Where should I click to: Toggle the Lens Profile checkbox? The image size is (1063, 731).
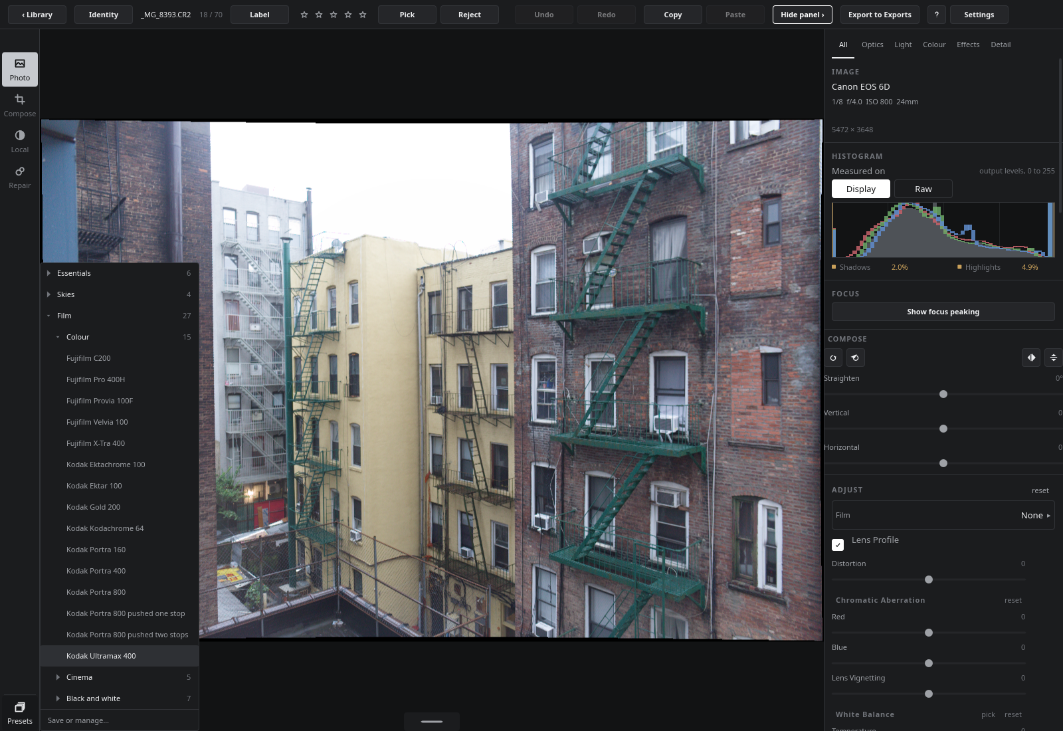point(838,544)
